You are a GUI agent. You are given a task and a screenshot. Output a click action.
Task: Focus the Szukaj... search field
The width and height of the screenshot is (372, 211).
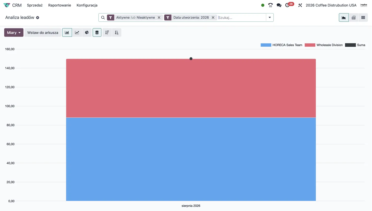tap(241, 18)
